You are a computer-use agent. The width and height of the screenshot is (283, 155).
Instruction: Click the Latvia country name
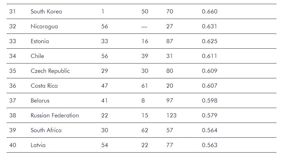[x=38, y=145]
